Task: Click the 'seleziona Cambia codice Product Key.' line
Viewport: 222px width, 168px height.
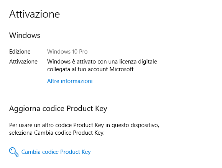Action: (x=57, y=133)
